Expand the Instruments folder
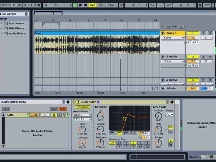Image resolution: width=216 pixels, height=162 pixels. click(1, 23)
